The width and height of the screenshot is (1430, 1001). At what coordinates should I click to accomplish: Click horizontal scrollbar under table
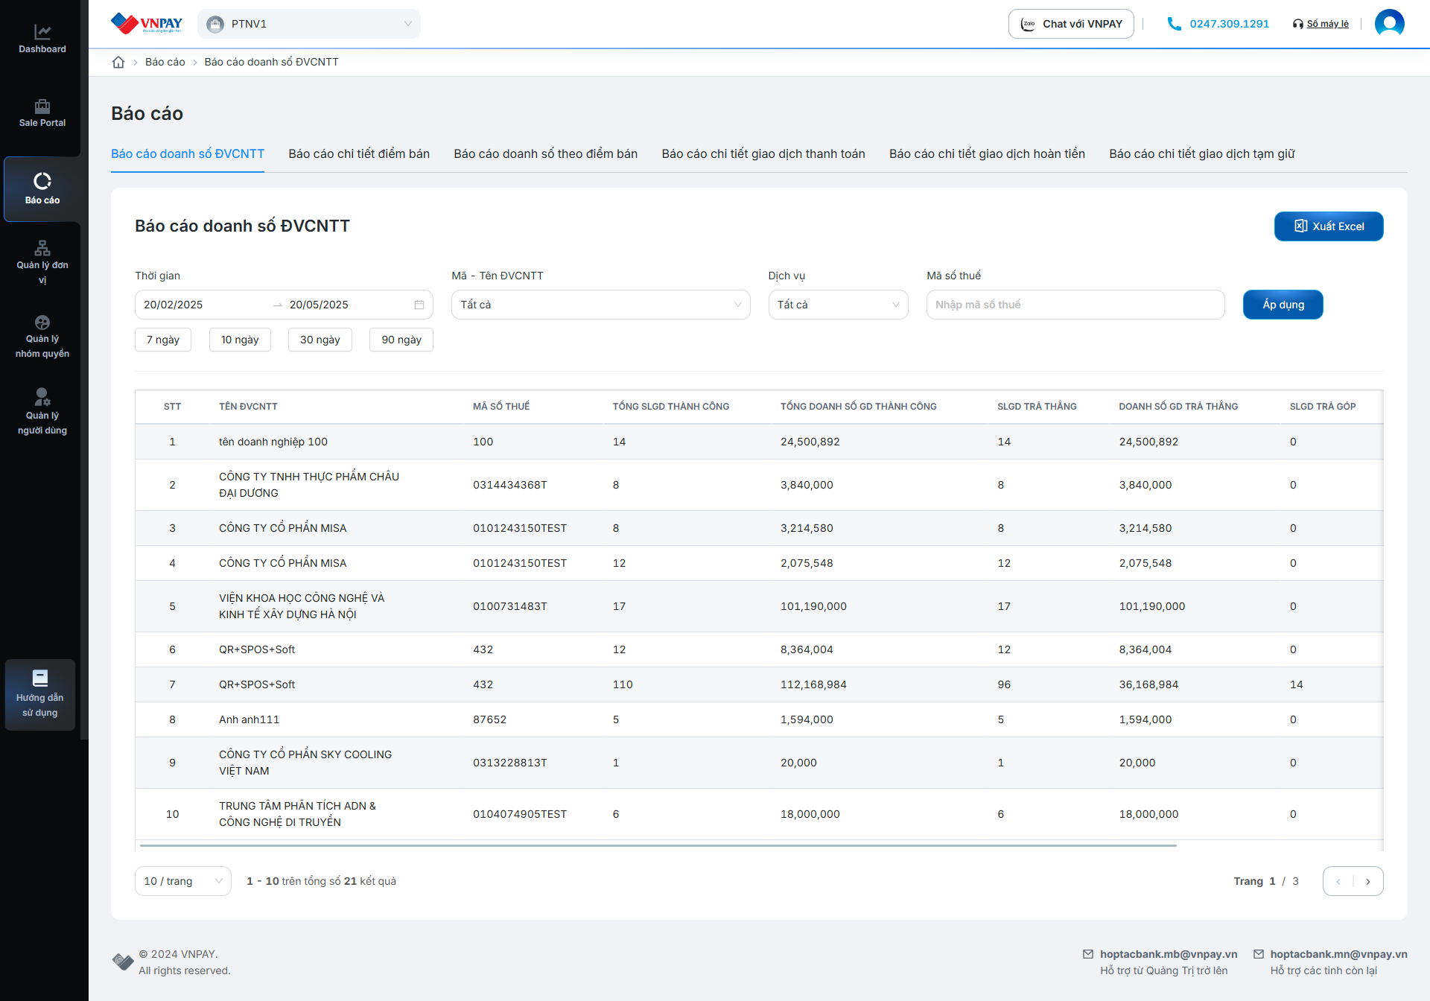click(x=658, y=846)
